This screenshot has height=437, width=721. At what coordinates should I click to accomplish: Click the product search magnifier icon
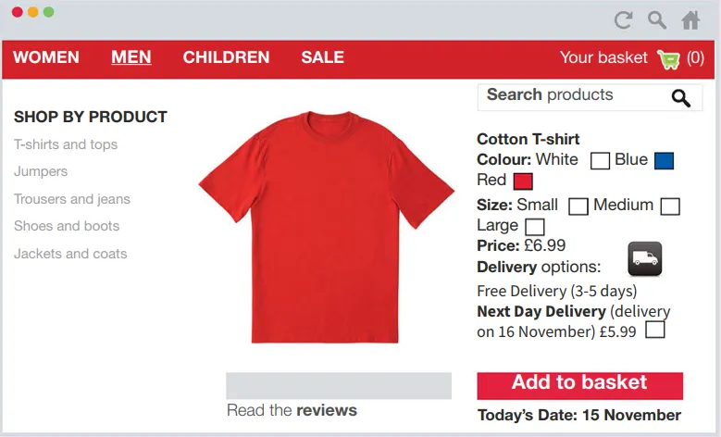coord(681,98)
